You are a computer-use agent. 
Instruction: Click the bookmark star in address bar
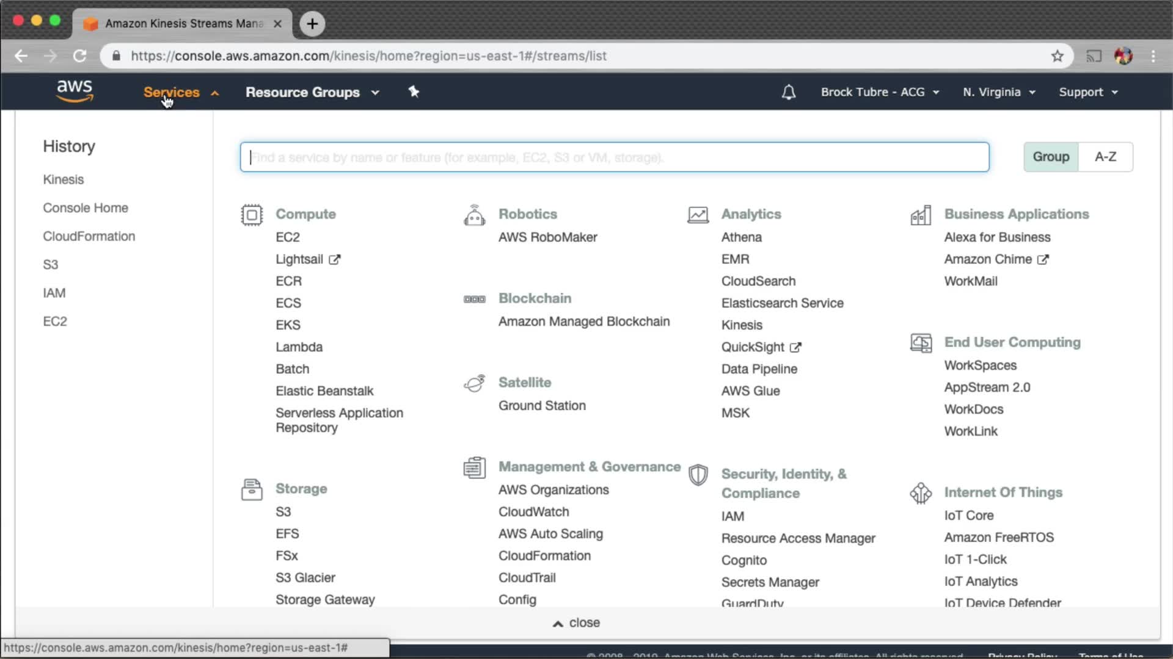coord(1057,56)
